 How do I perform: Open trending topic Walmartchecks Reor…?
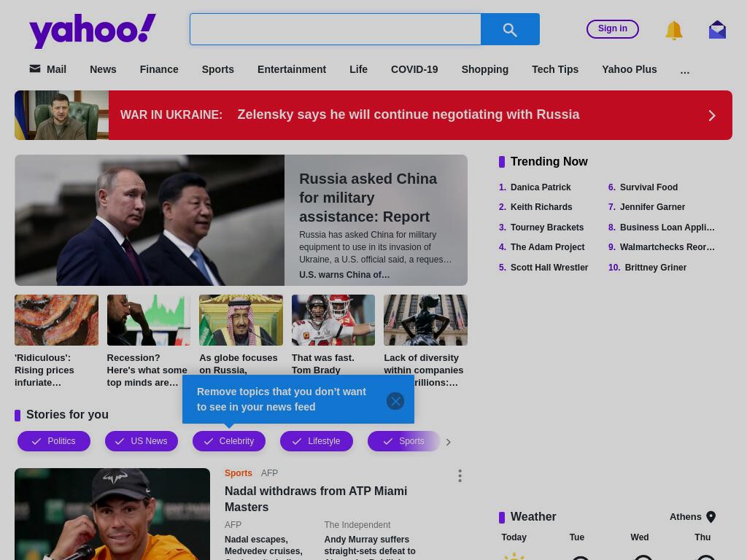[x=667, y=246]
